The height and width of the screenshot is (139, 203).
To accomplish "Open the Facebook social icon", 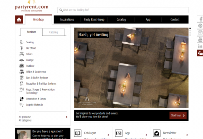I will tap(200, 19).
